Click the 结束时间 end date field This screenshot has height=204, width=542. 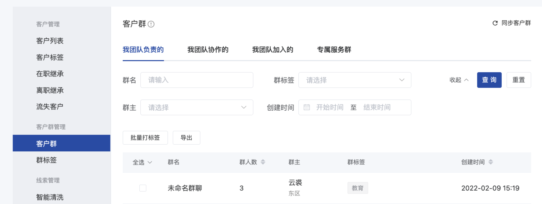377,107
